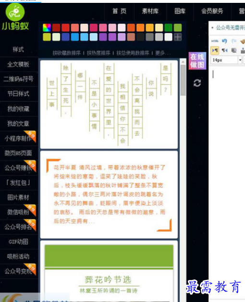Image resolution: width=245 pixels, height=302 pixels.
Task: Open GIF动图 section
Action: [19, 242]
